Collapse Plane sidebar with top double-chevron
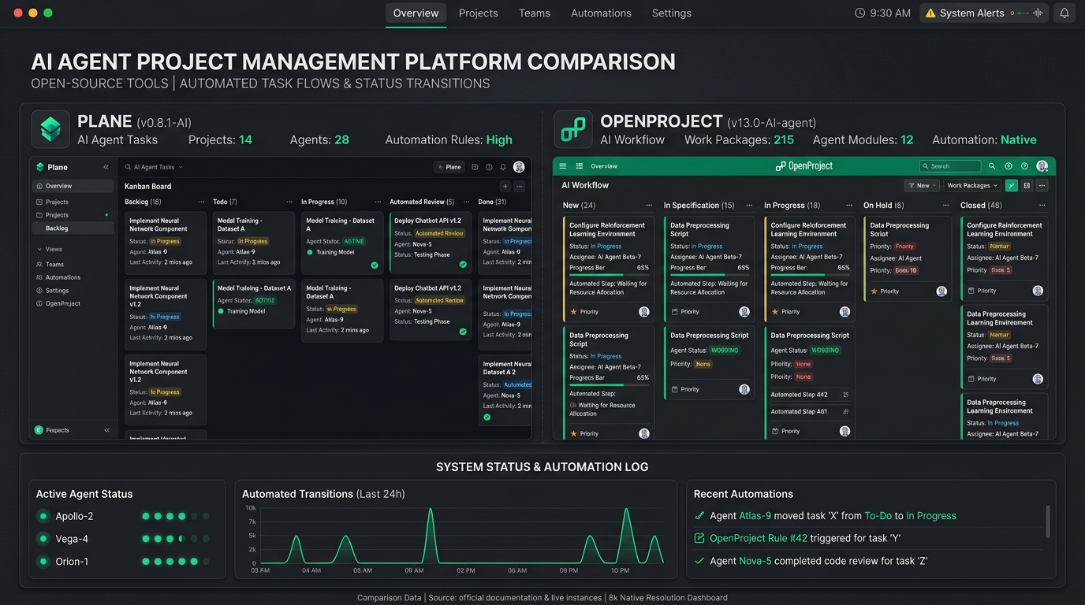The width and height of the screenshot is (1085, 605). click(x=106, y=167)
